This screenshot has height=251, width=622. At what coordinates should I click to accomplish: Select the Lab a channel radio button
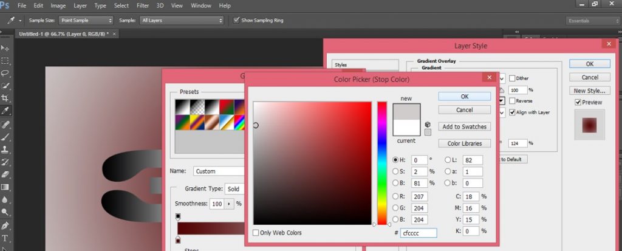[x=448, y=171]
